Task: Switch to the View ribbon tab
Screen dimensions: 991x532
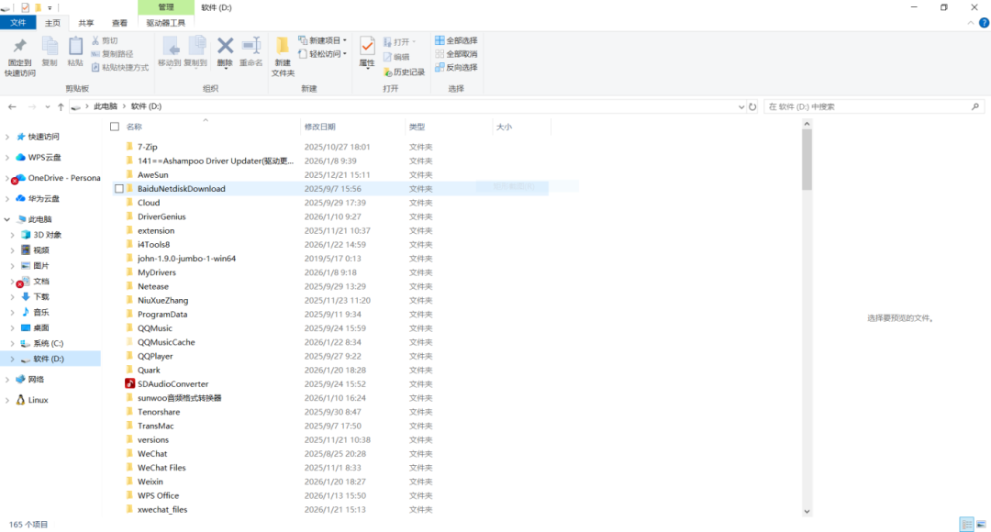Action: point(119,23)
